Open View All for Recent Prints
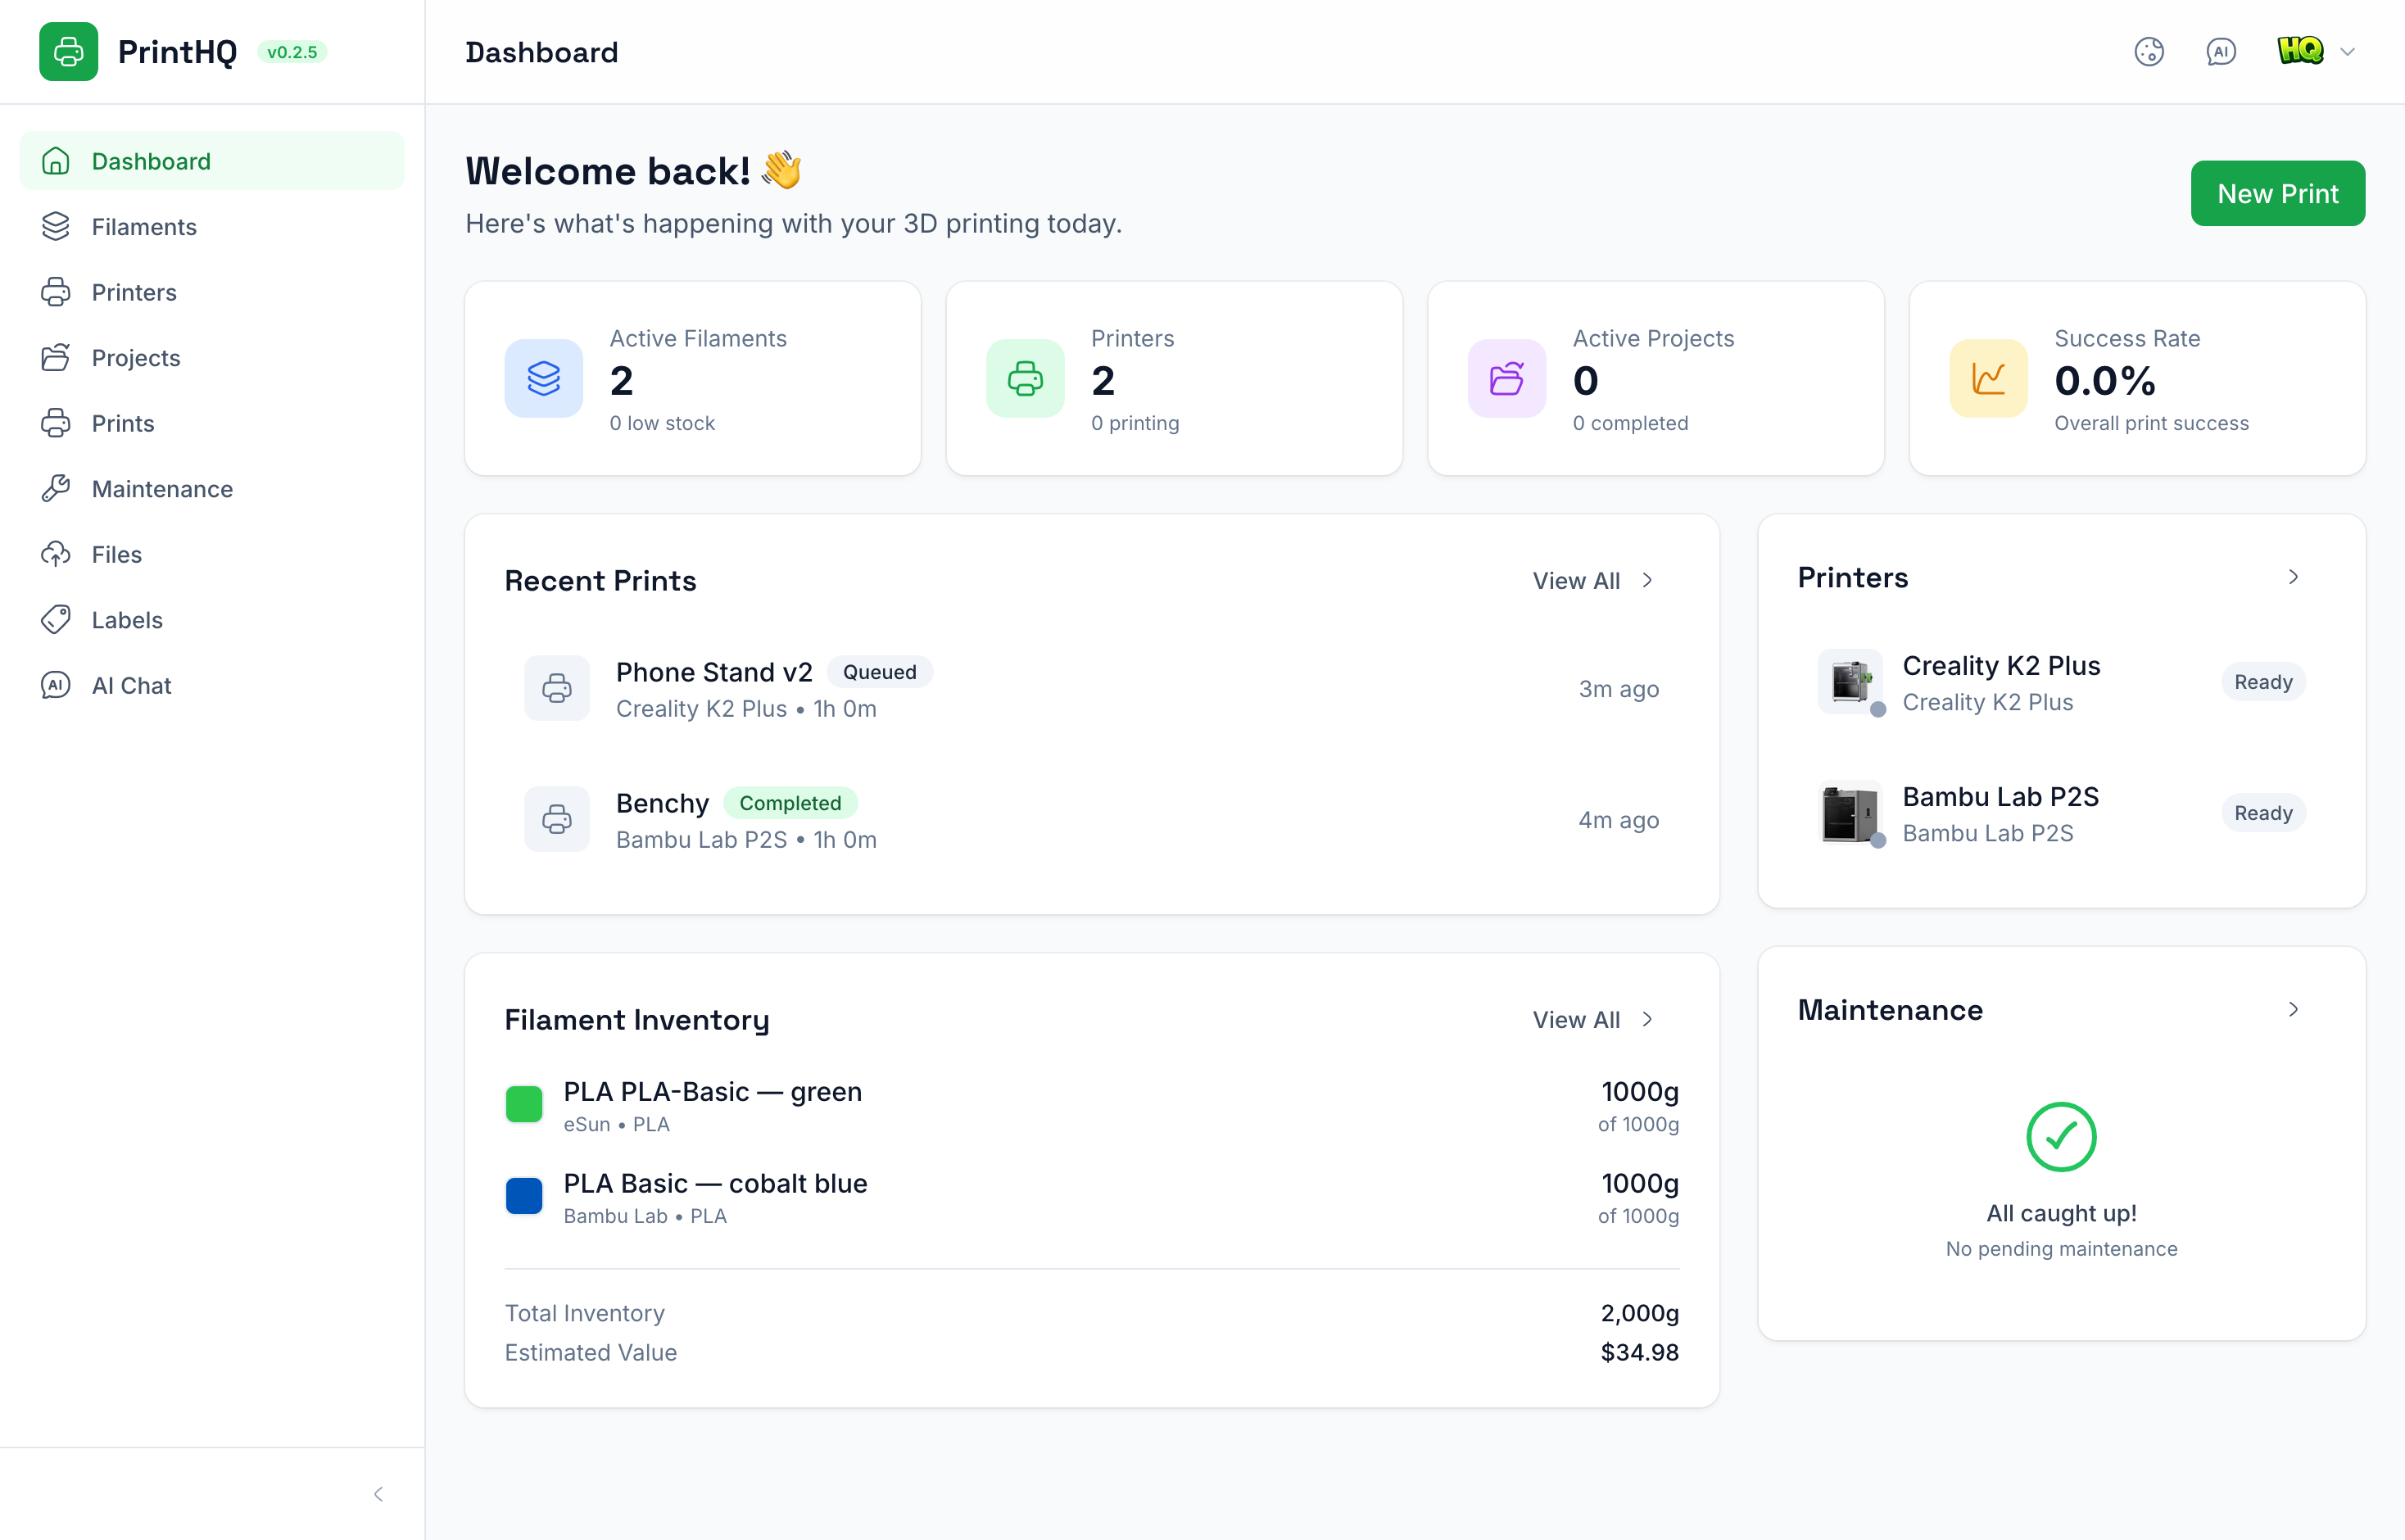2405x1540 pixels. [x=1592, y=580]
